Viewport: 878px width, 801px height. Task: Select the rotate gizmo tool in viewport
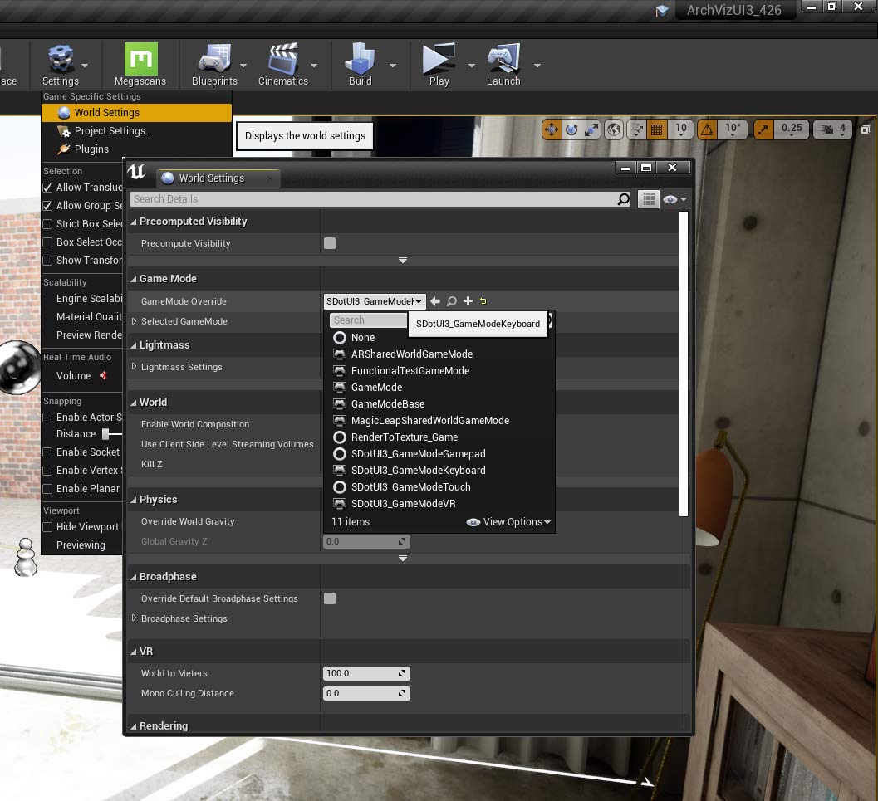pyautogui.click(x=571, y=129)
